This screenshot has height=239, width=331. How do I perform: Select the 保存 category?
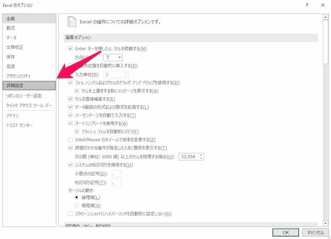pyautogui.click(x=29, y=57)
